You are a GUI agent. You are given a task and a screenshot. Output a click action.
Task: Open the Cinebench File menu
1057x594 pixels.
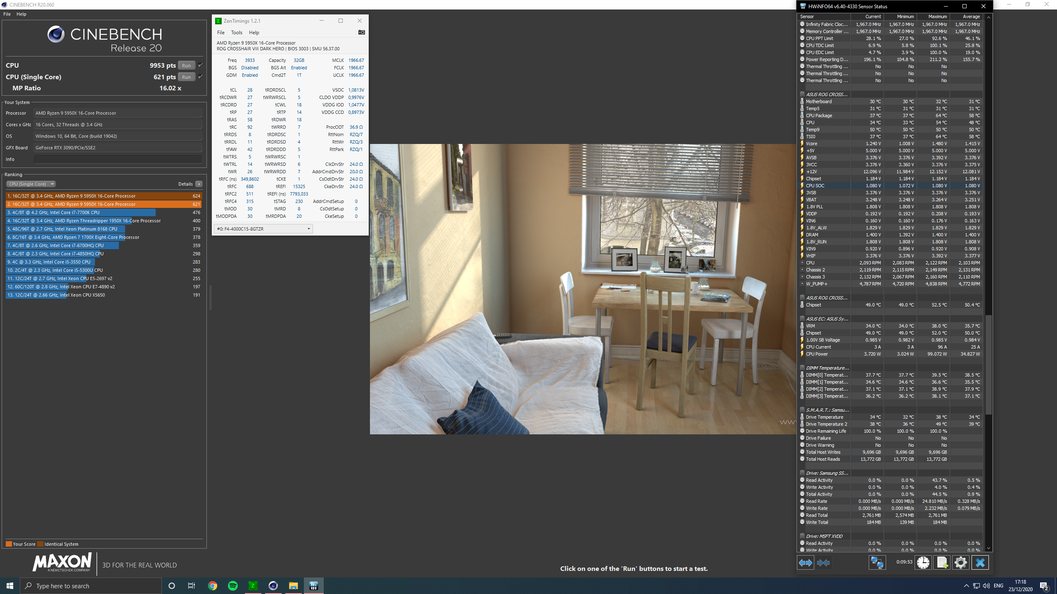[7, 14]
